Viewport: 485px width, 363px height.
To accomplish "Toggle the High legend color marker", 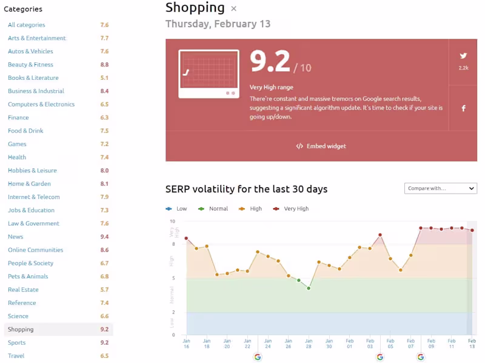I will [x=242, y=209].
